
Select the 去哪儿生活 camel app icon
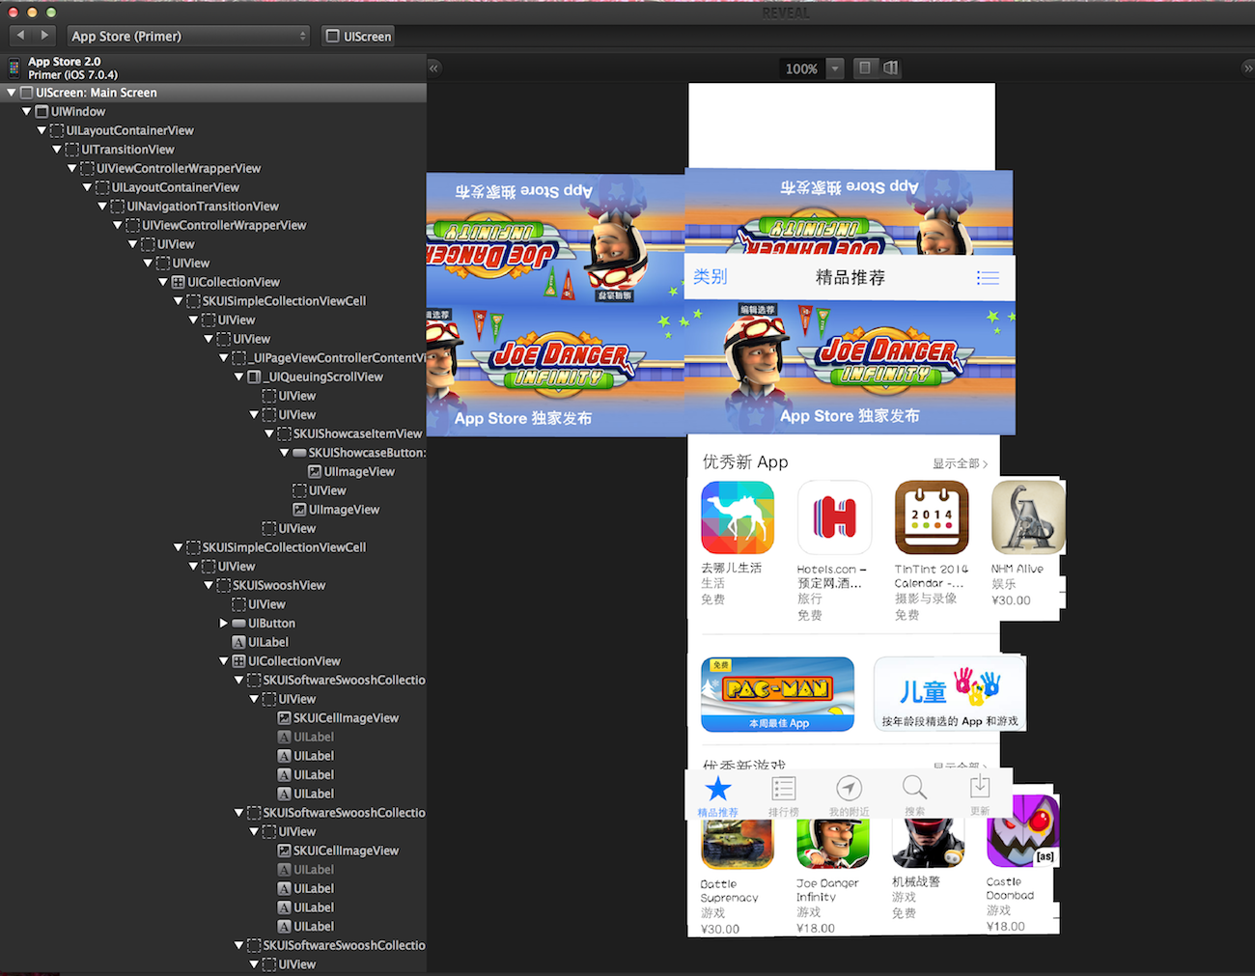click(738, 518)
